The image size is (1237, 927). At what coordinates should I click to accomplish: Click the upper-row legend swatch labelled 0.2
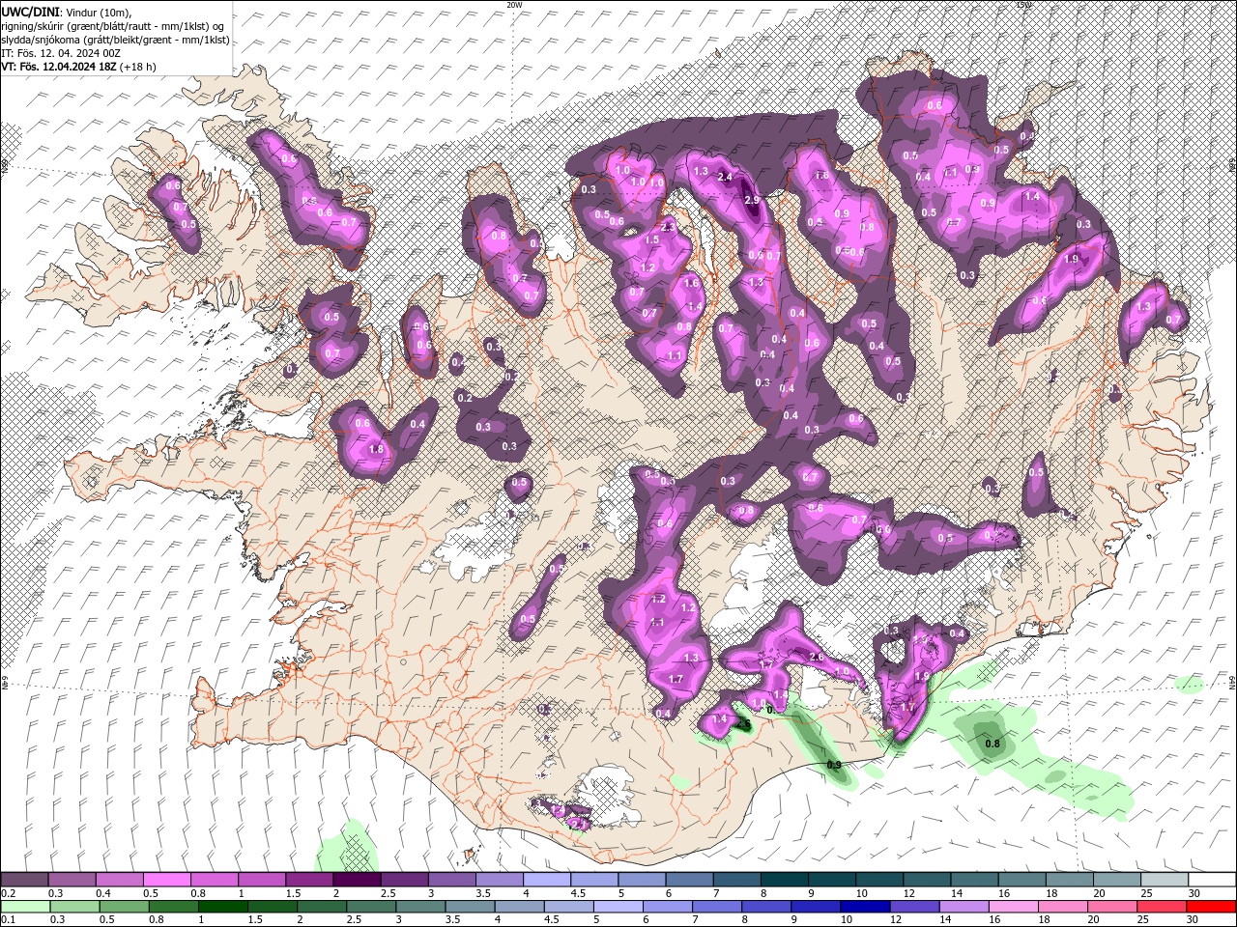click(24, 880)
